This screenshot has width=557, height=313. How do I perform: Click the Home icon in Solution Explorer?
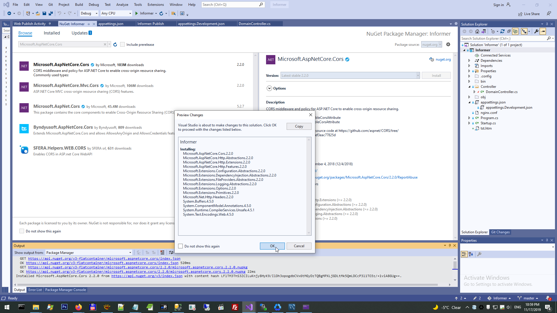point(477,31)
